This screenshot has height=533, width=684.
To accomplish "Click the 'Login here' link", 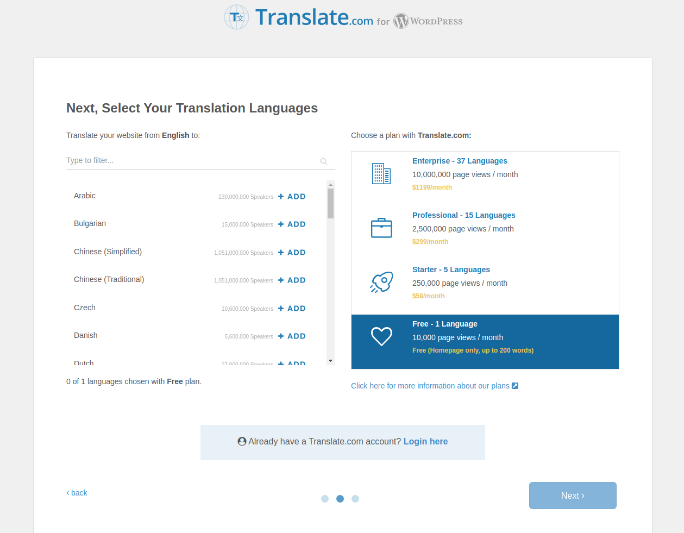I will tap(425, 441).
